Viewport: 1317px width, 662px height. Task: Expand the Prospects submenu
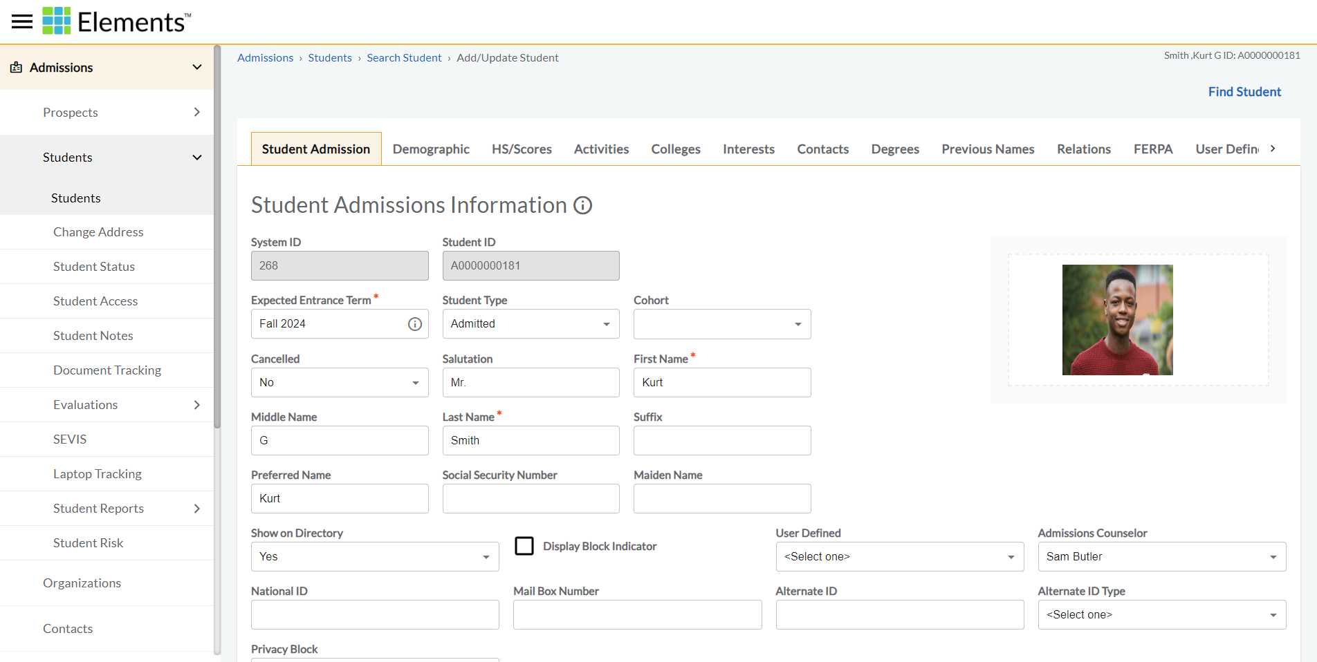[197, 112]
